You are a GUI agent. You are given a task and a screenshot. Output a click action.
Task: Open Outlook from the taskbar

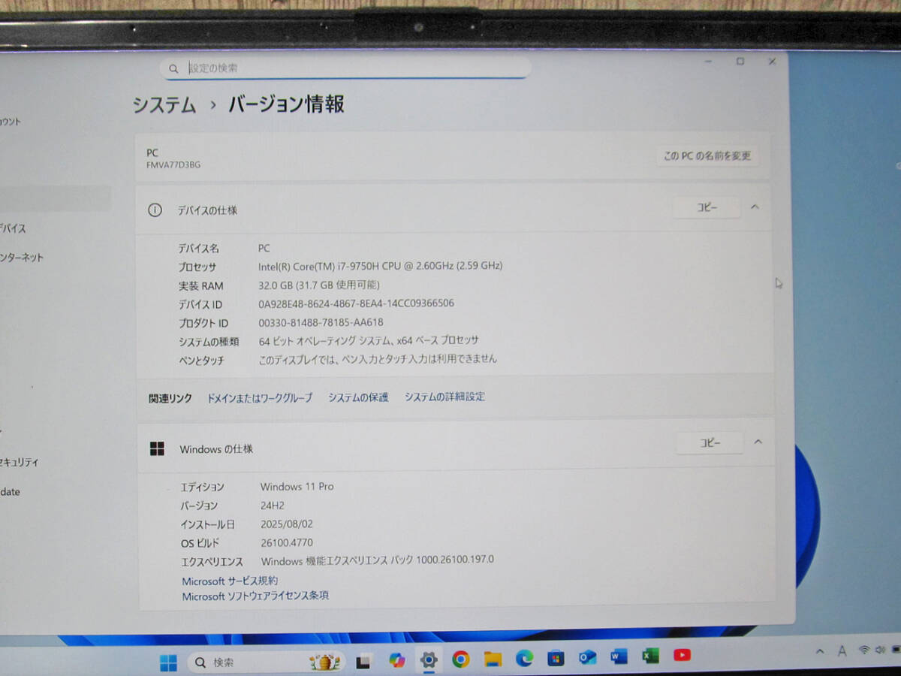point(587,657)
